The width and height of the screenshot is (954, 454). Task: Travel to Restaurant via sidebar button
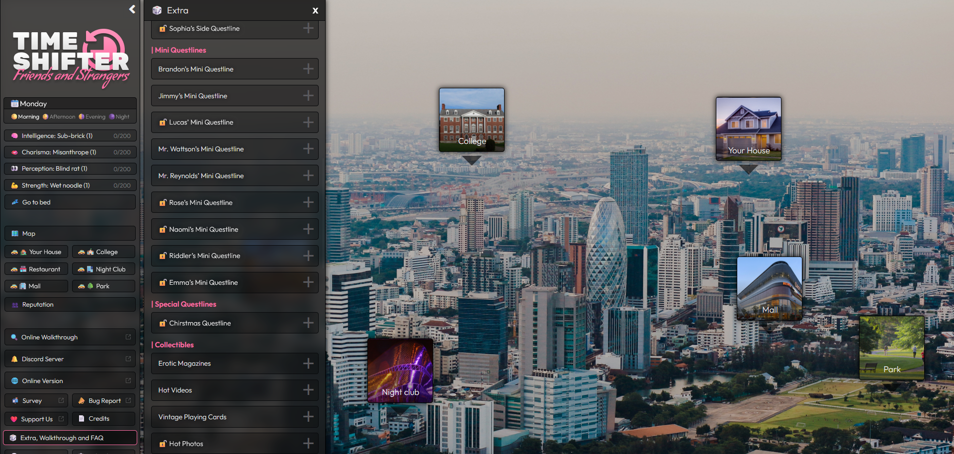36,269
